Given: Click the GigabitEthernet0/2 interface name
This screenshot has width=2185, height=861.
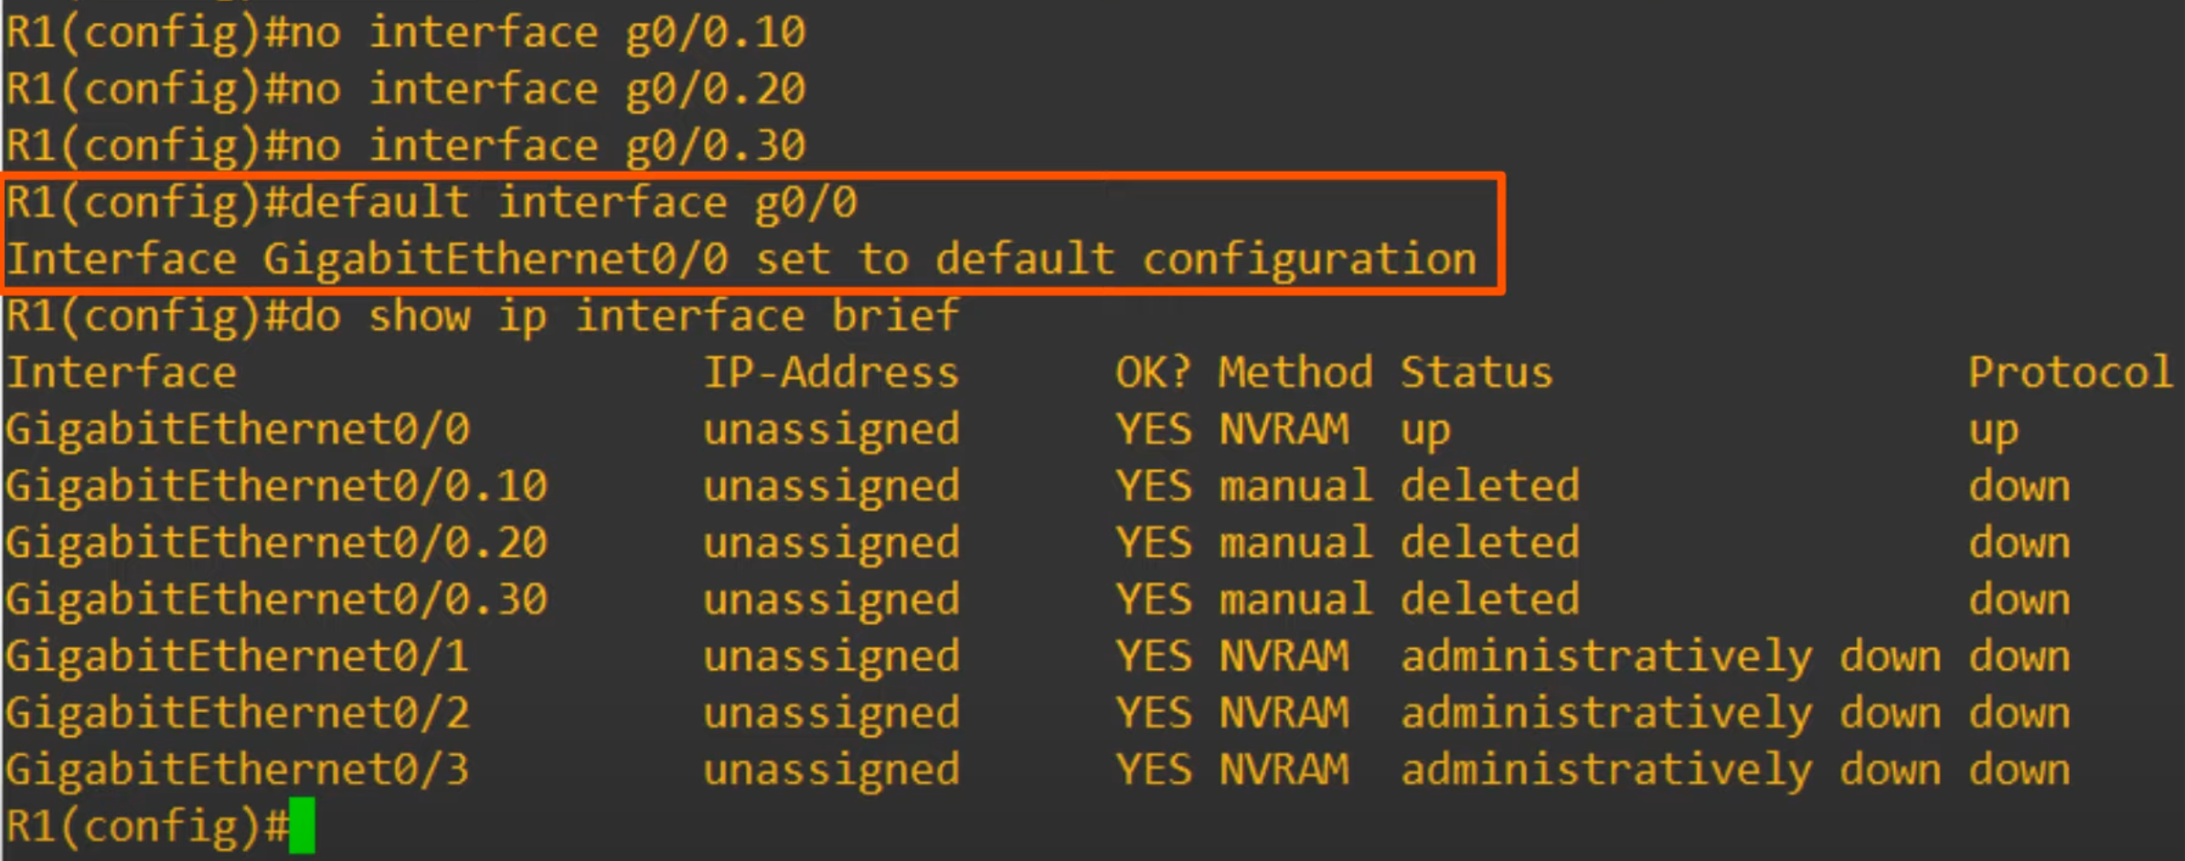Looking at the screenshot, I should point(238,713).
